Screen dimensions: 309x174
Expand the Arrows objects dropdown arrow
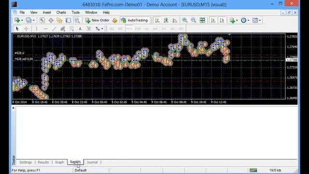click(x=102, y=29)
